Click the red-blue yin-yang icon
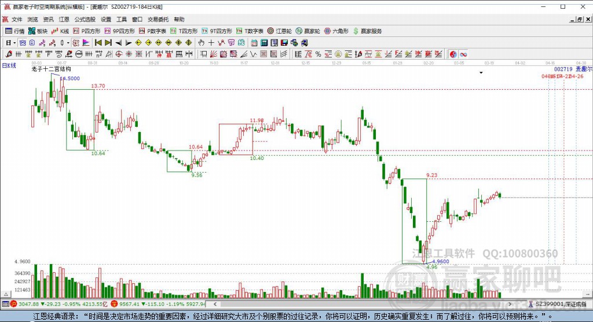Viewport: 593px width, 322px height. (x=453, y=54)
